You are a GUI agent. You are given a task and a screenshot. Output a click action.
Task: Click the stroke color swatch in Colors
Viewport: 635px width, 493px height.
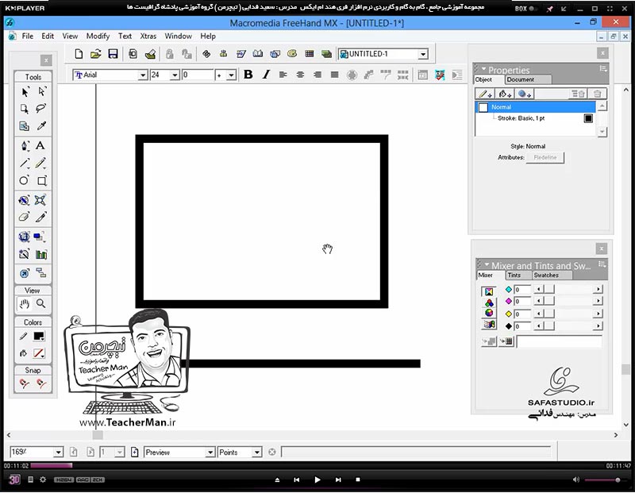coord(39,337)
